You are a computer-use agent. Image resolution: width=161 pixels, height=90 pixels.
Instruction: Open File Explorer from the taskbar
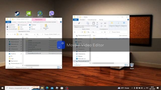[x=42, y=88]
